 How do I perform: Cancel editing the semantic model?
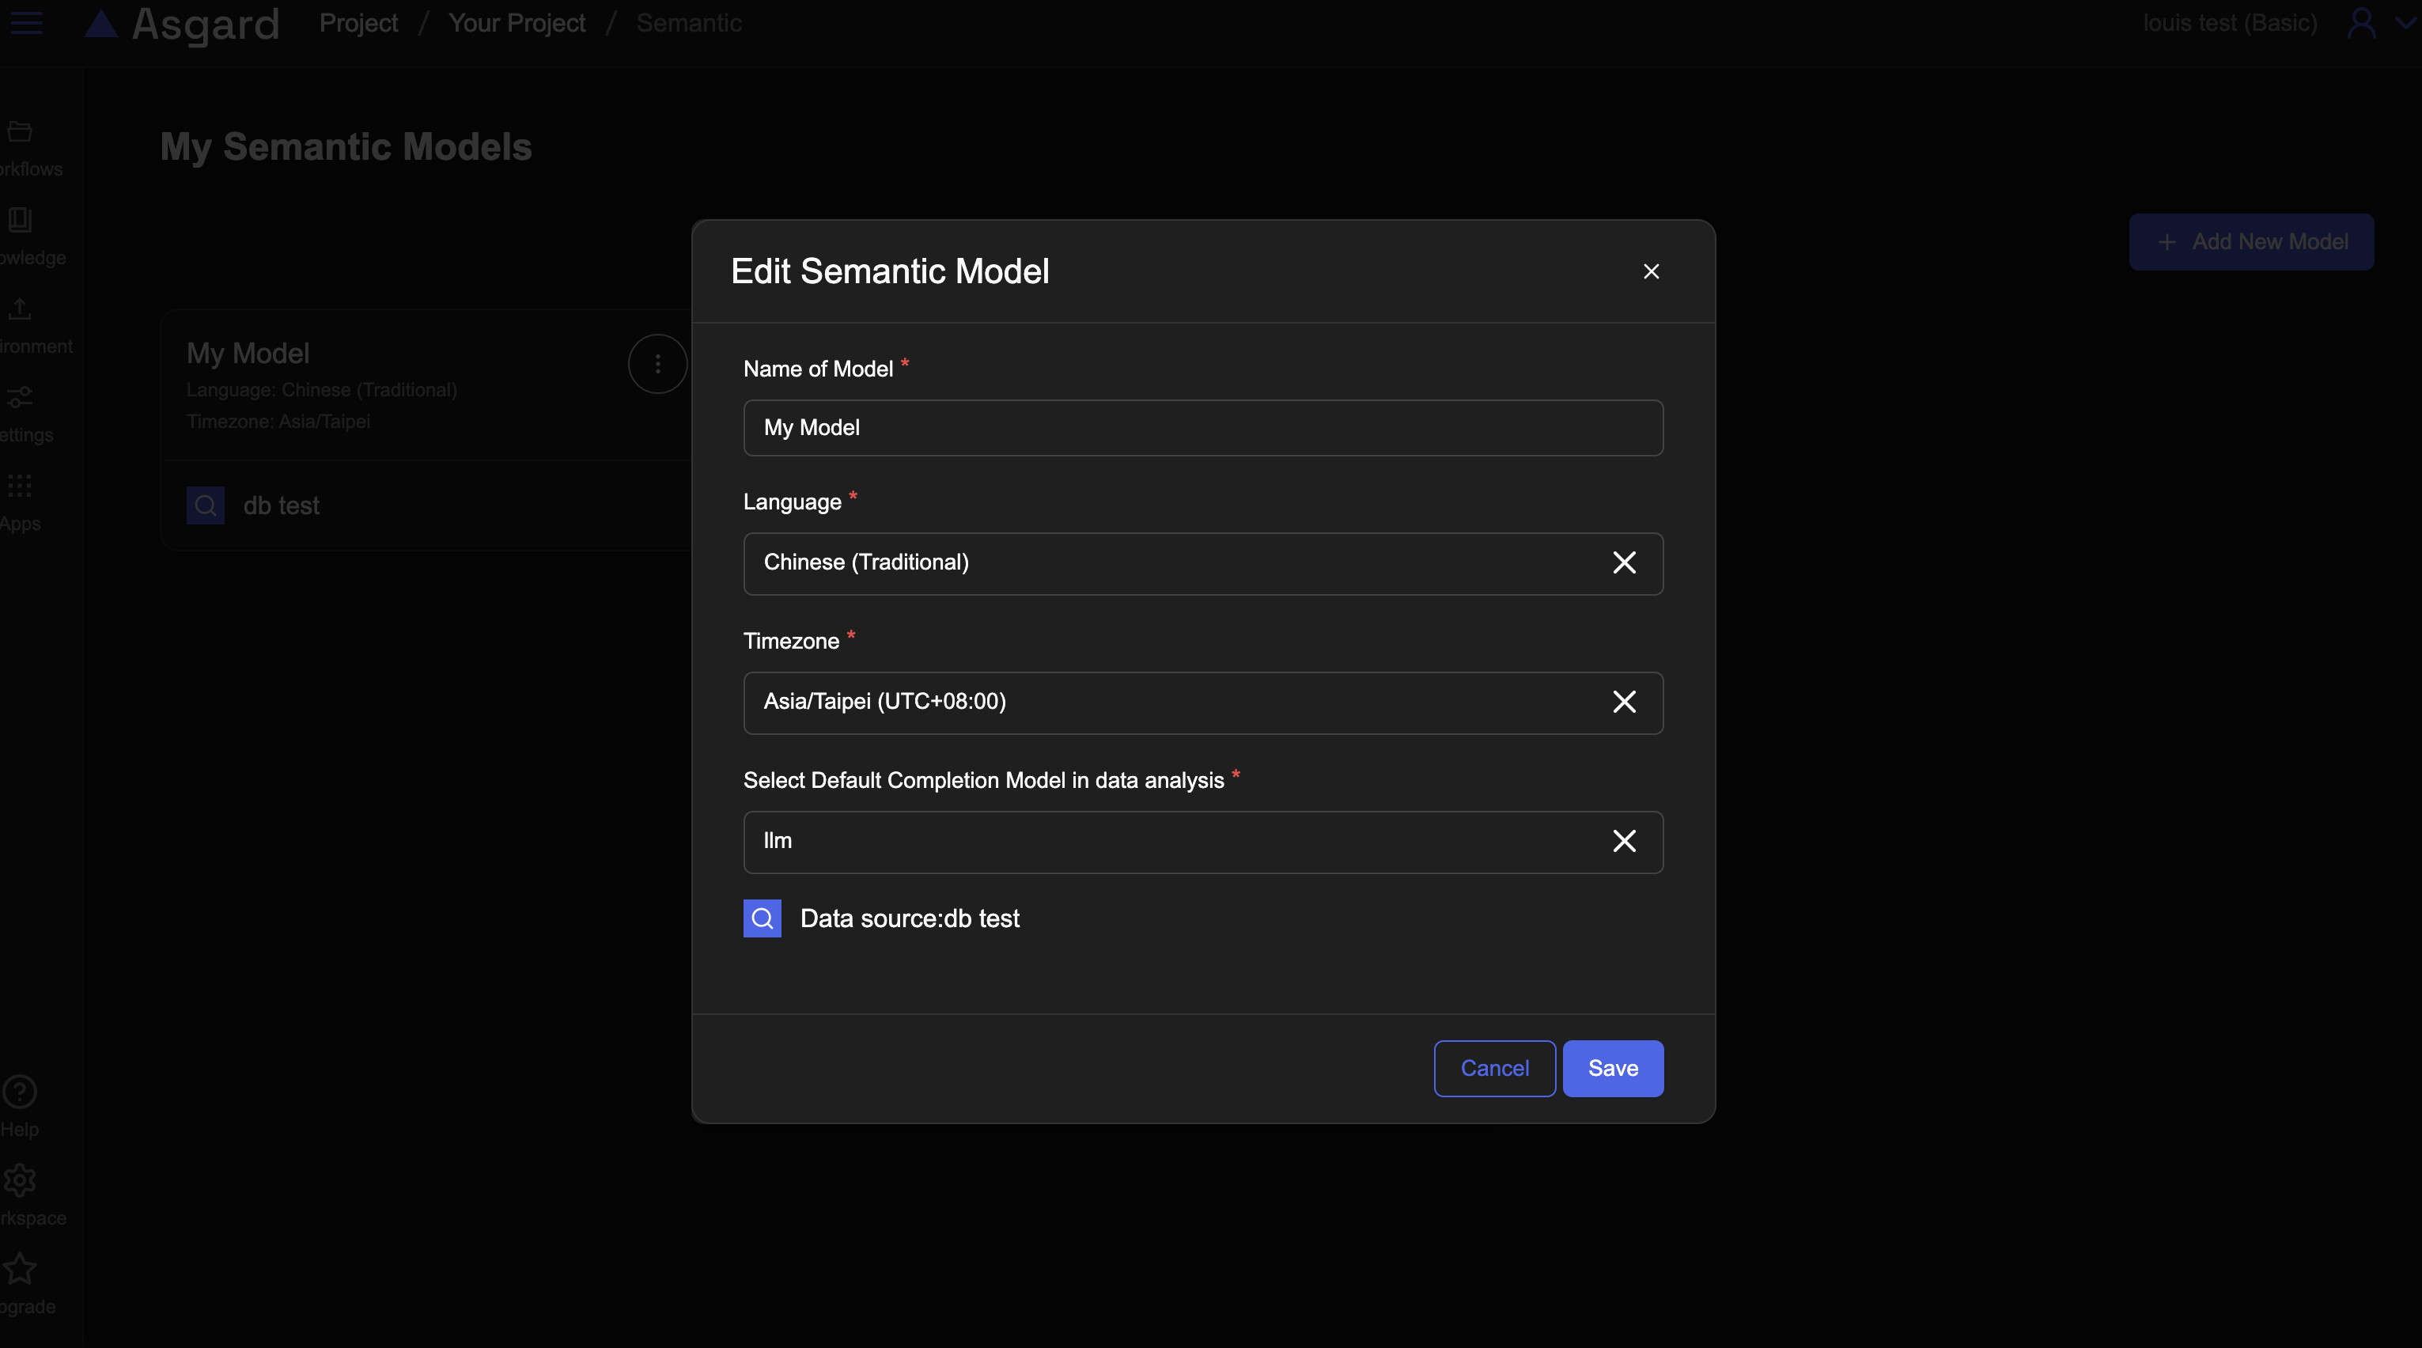click(x=1493, y=1068)
